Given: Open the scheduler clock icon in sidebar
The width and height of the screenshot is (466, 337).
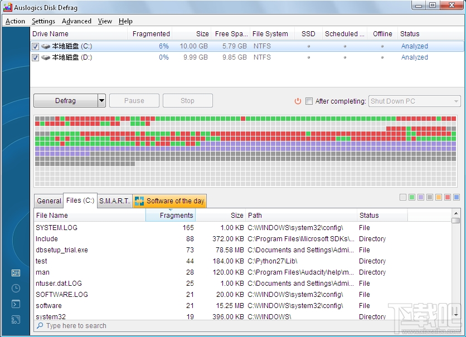Looking at the screenshot, I should [16, 288].
